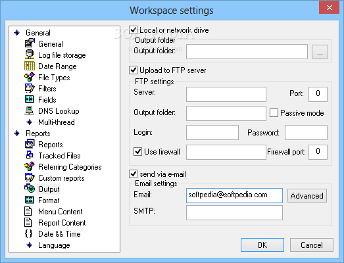
Task: Open Advanced email settings
Action: point(307,196)
